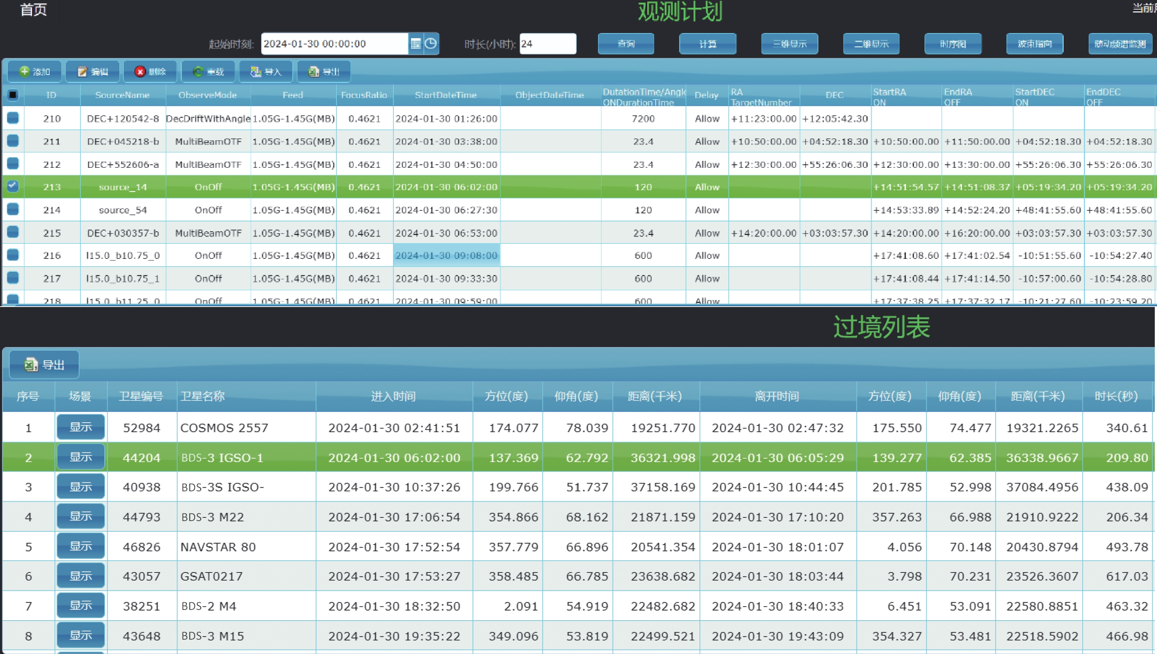
Task: Click the 添加 add toolbar button
Action: (x=35, y=71)
